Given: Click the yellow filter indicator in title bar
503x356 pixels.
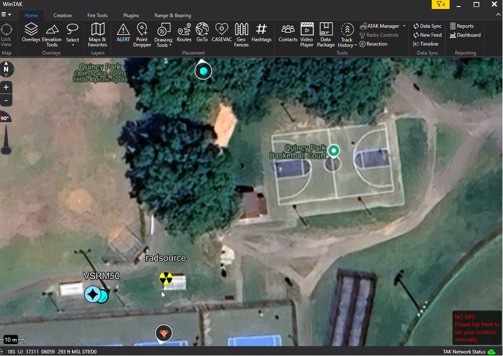Looking at the screenshot, I should click(441, 5).
